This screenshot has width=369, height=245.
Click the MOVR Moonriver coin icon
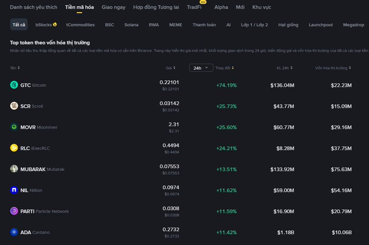coord(14,127)
